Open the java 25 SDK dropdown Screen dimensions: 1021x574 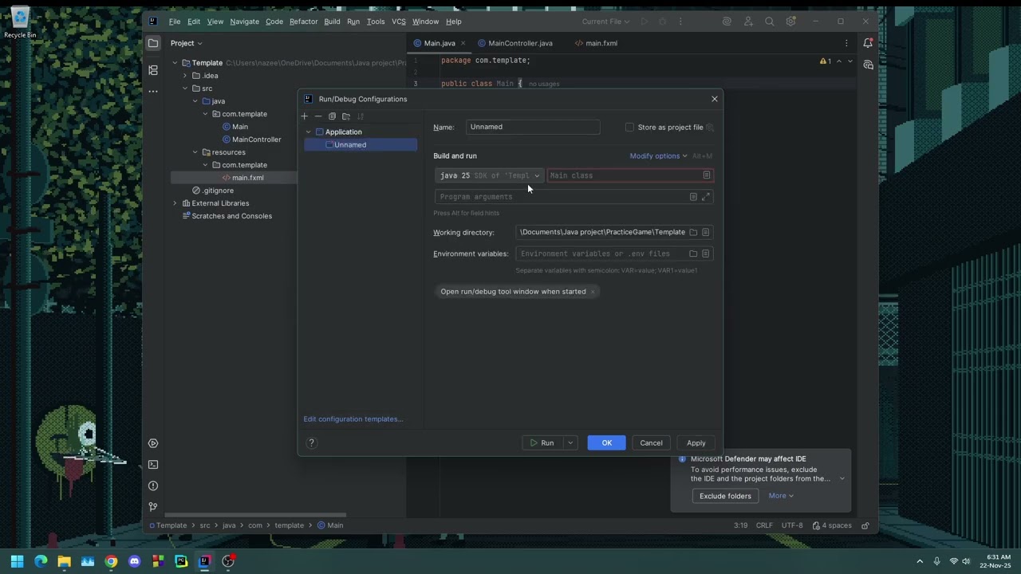pyautogui.click(x=490, y=175)
